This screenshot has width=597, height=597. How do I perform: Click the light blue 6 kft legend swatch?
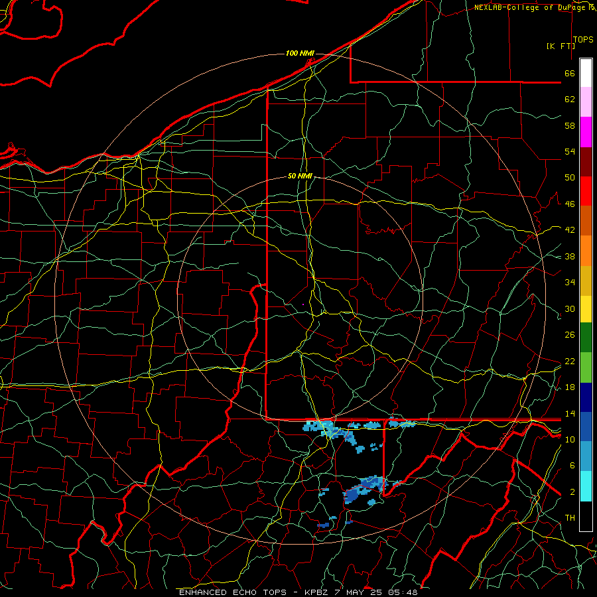point(586,456)
